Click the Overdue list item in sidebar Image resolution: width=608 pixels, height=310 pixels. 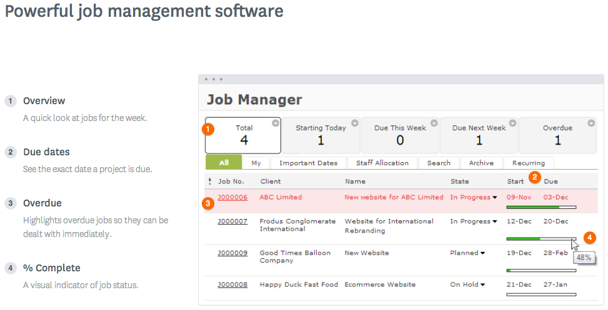click(x=42, y=203)
